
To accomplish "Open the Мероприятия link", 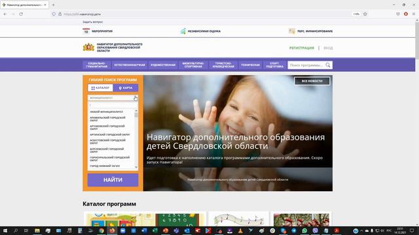I will [102, 31].
